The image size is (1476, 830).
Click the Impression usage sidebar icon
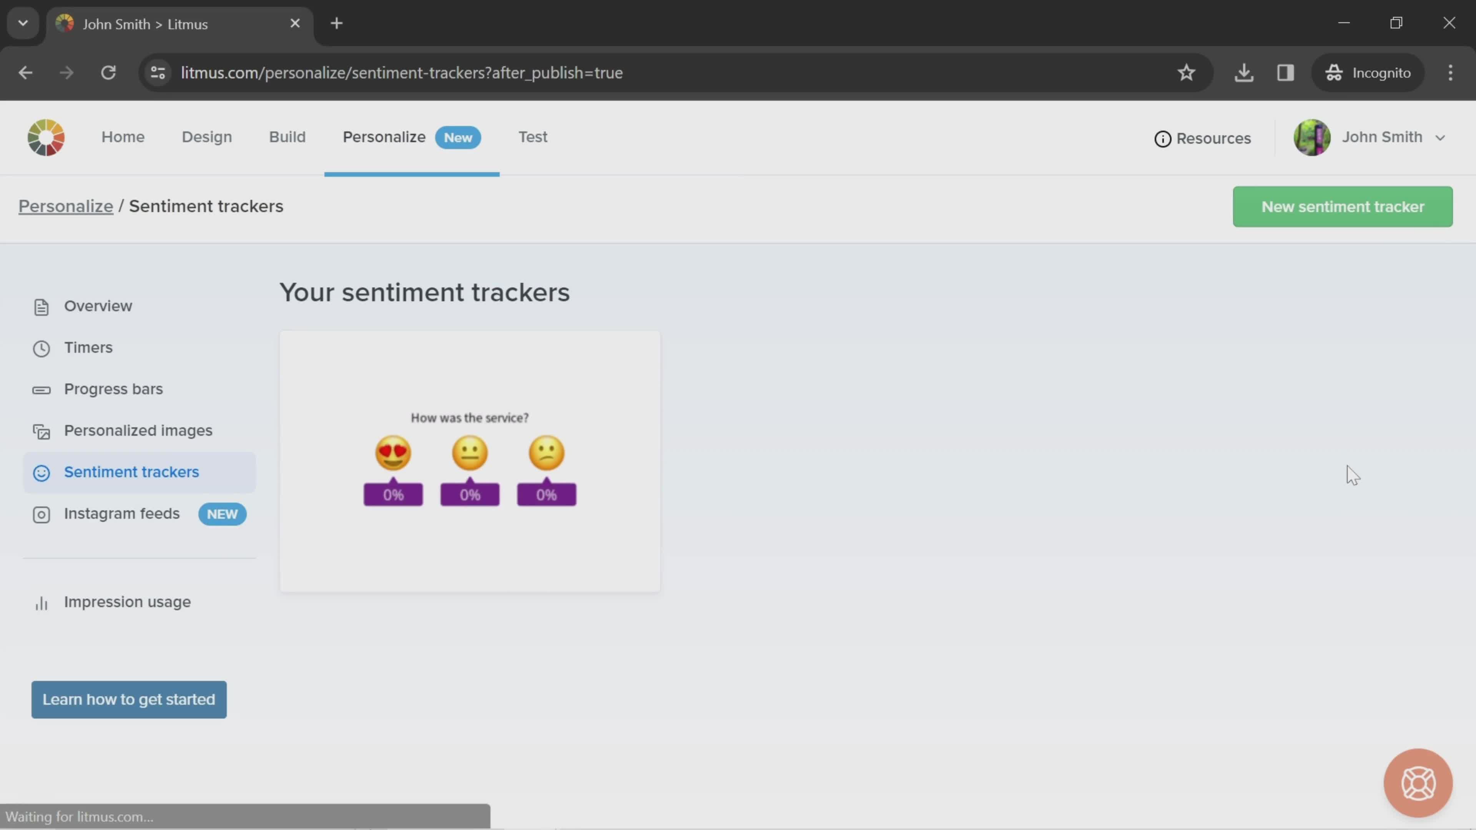pos(40,602)
